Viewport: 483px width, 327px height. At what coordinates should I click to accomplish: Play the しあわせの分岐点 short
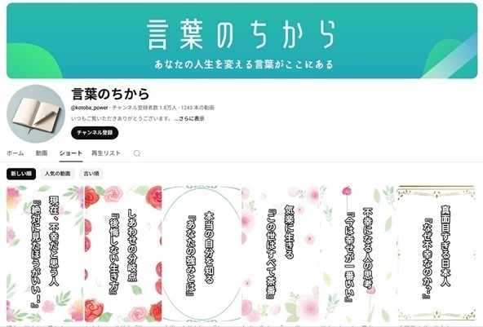[x=123, y=254]
